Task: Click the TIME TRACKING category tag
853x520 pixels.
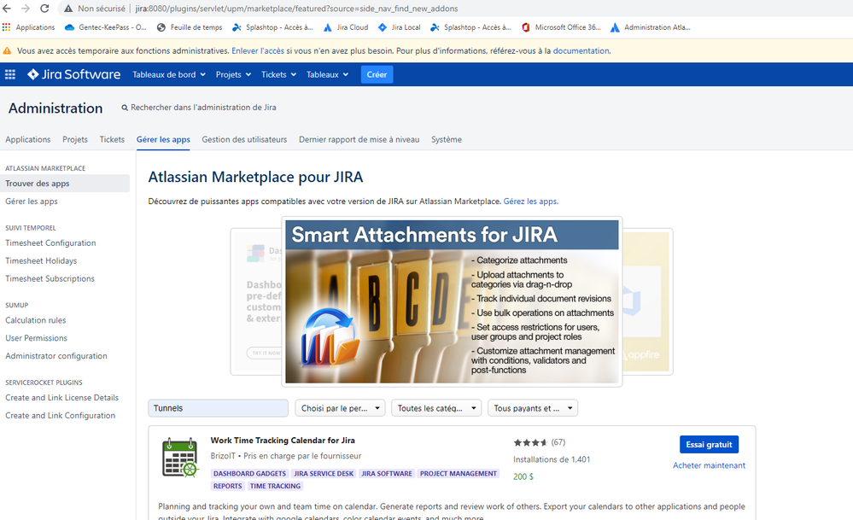Action: 275,487
